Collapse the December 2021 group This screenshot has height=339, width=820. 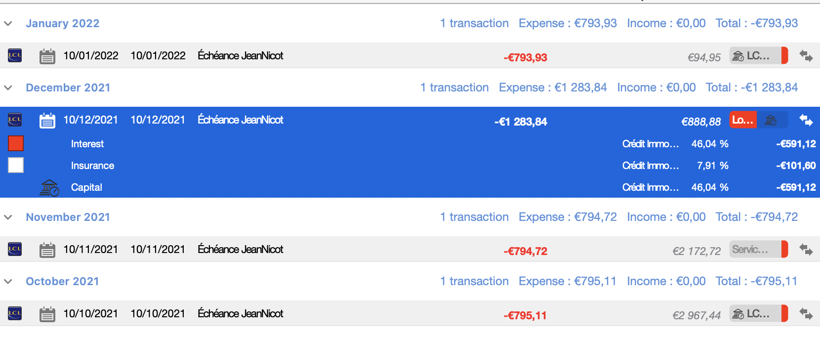point(8,87)
